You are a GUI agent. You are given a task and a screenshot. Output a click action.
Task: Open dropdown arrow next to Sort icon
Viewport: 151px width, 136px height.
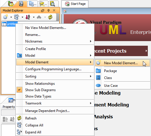coord(34,17)
